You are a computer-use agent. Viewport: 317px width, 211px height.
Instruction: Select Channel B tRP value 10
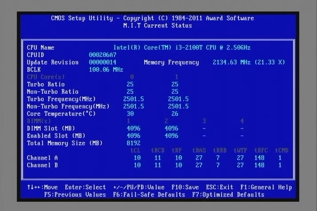pos(178,165)
